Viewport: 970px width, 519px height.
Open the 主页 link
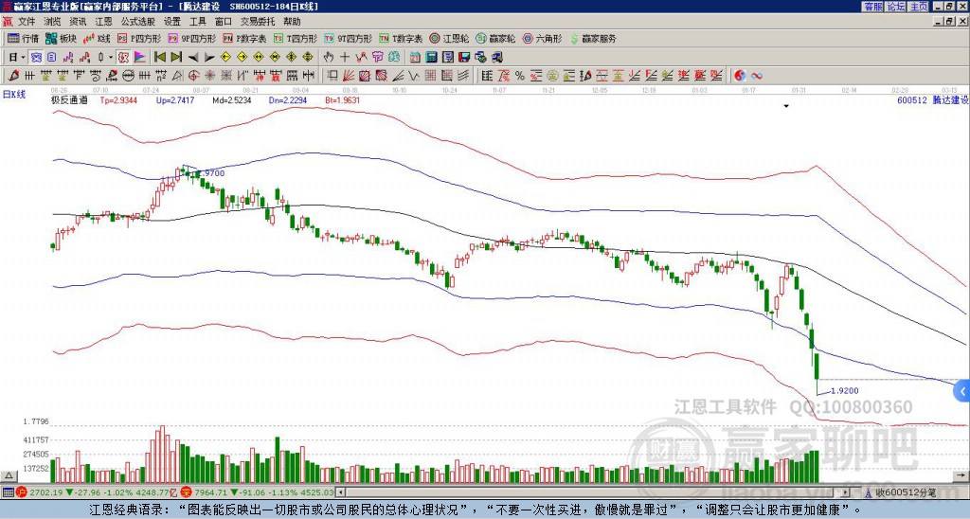tap(919, 7)
